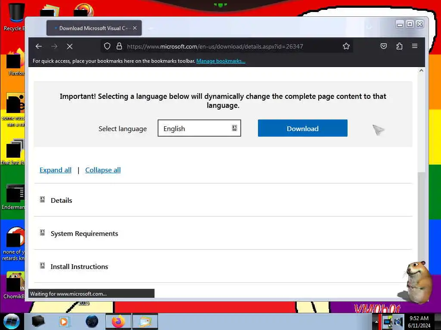The image size is (441, 330).
Task: Select the Enderman desktop icon
Action: pyautogui.click(x=13, y=197)
